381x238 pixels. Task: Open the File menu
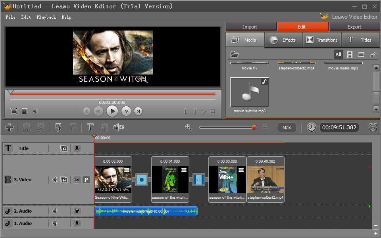(x=10, y=17)
